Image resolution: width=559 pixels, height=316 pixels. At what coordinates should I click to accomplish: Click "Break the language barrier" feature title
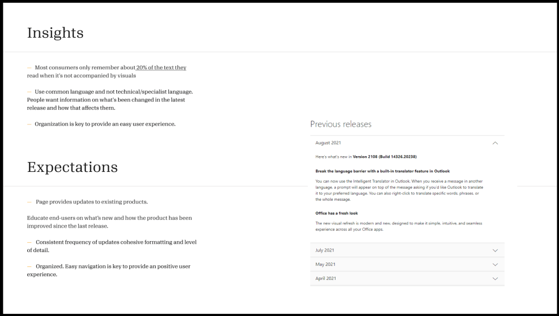coord(383,171)
